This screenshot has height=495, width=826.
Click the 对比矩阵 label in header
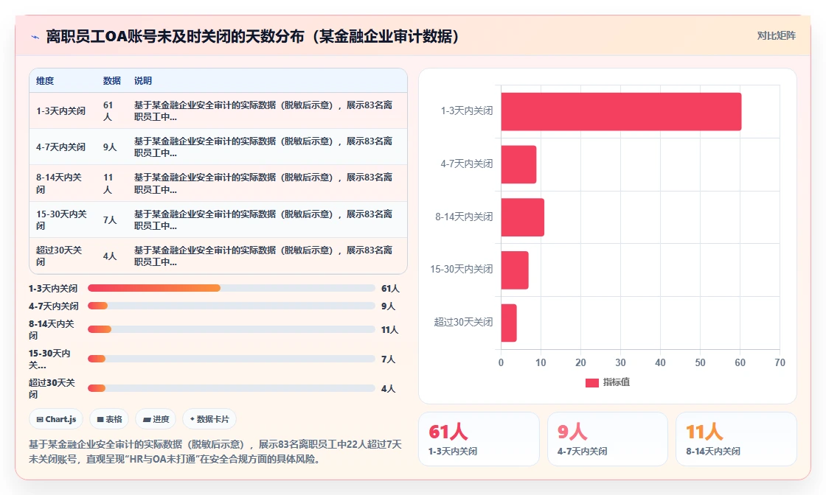pos(776,36)
